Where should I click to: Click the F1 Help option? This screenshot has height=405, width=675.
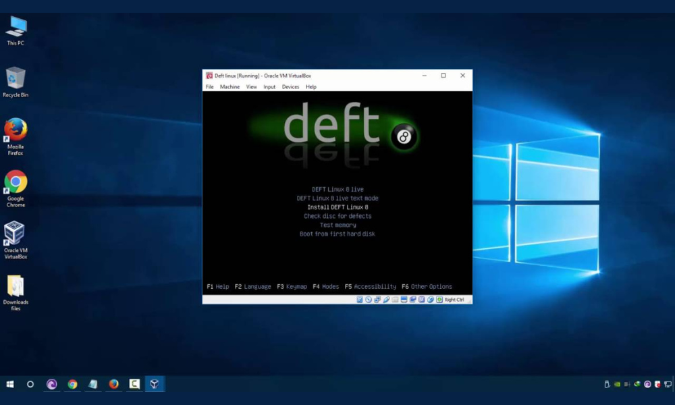[x=218, y=287]
